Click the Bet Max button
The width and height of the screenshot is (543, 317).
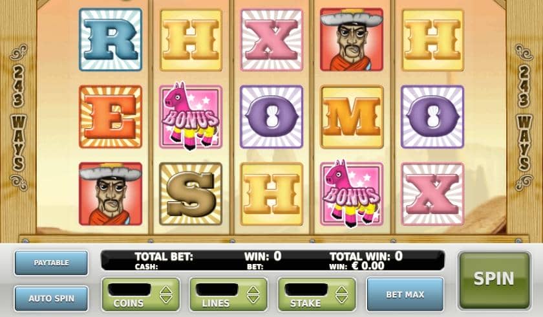[x=405, y=294]
